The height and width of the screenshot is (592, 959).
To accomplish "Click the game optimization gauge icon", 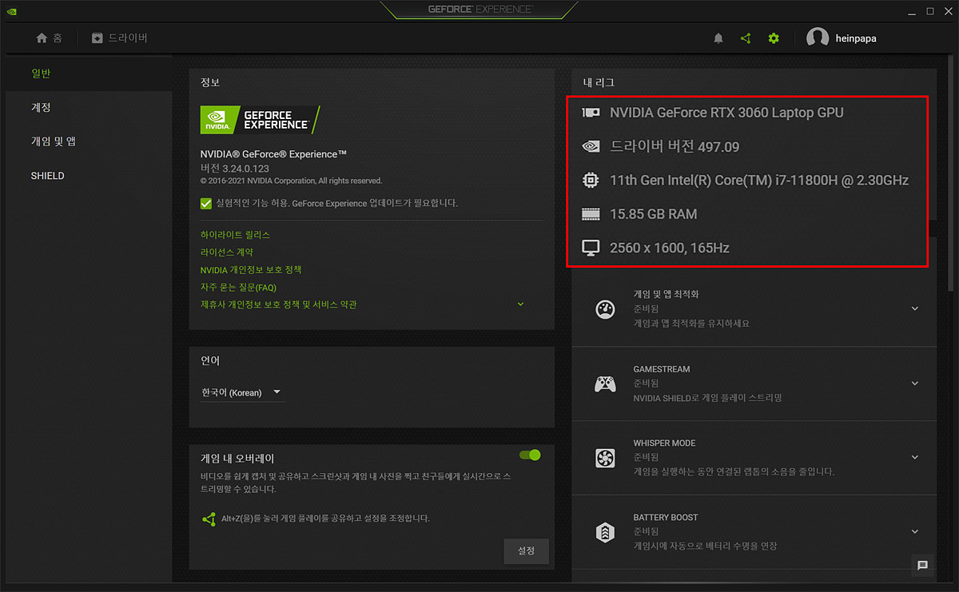I will [x=605, y=310].
